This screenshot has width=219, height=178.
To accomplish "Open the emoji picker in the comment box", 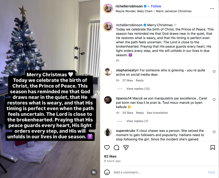I will point(107,172).
